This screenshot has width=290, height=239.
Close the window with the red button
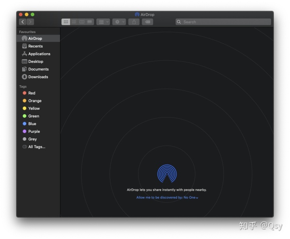[21, 14]
